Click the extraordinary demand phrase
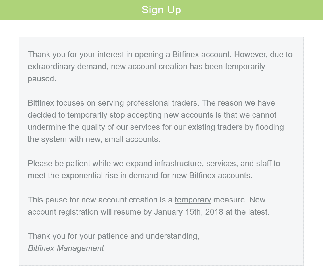The image size is (323, 280). [68, 67]
